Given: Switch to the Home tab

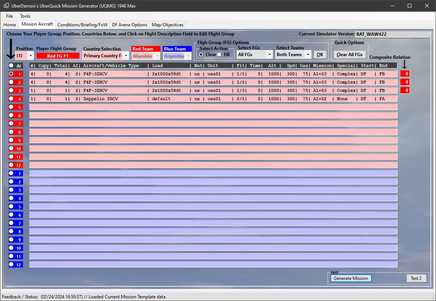Looking at the screenshot, I should [x=10, y=25].
